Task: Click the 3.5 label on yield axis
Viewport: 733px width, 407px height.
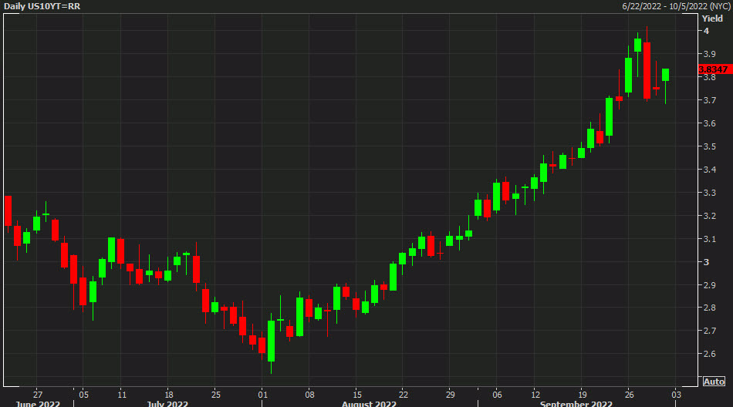Action: (708, 146)
